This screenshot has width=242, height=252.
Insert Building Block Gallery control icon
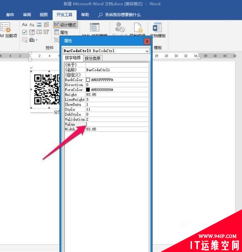(46, 25)
